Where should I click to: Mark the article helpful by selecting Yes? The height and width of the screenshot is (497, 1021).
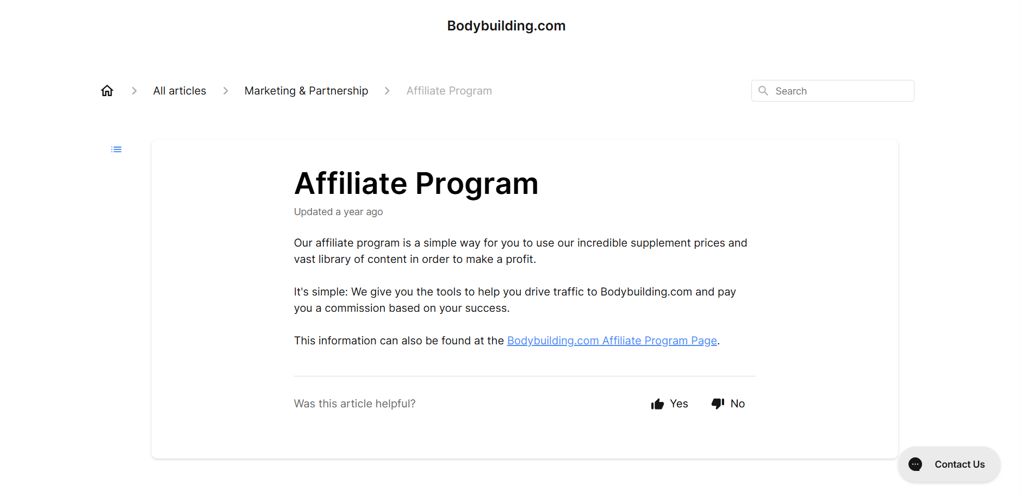(678, 404)
